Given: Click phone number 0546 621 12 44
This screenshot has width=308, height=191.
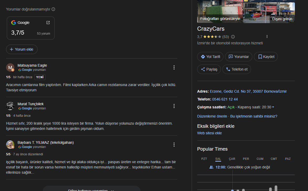Looking at the screenshot, I should tap(225, 99).
